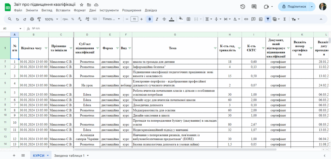
Task: Open the Розширення menu
Action: 132,10
